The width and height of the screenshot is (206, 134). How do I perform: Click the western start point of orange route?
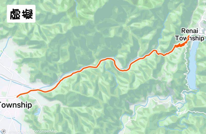coord(17,97)
